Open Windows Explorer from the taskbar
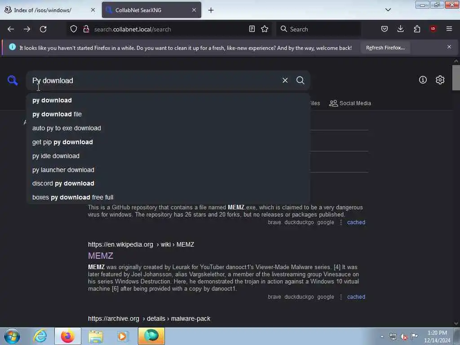The image size is (460, 345). pos(95,336)
